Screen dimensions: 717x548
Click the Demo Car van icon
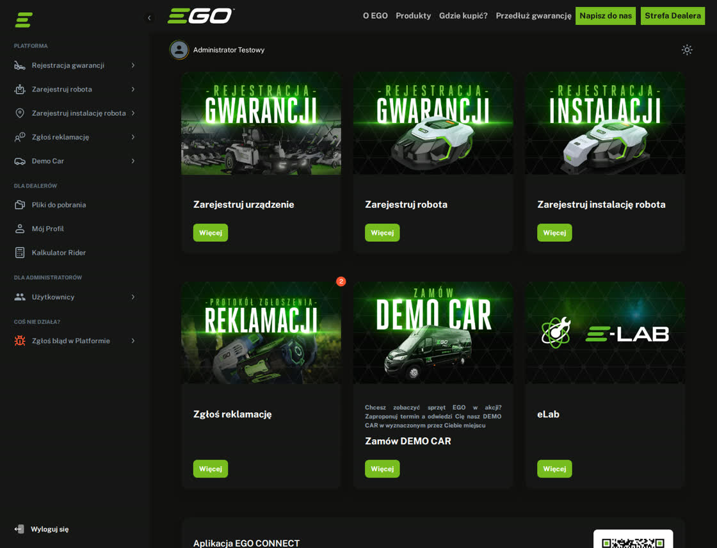point(20,161)
